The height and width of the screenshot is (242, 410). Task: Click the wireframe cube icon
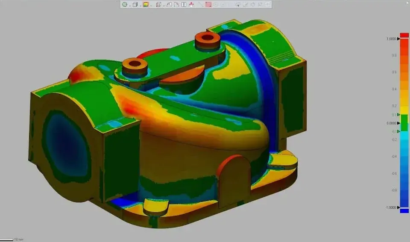pyautogui.click(x=158, y=4)
